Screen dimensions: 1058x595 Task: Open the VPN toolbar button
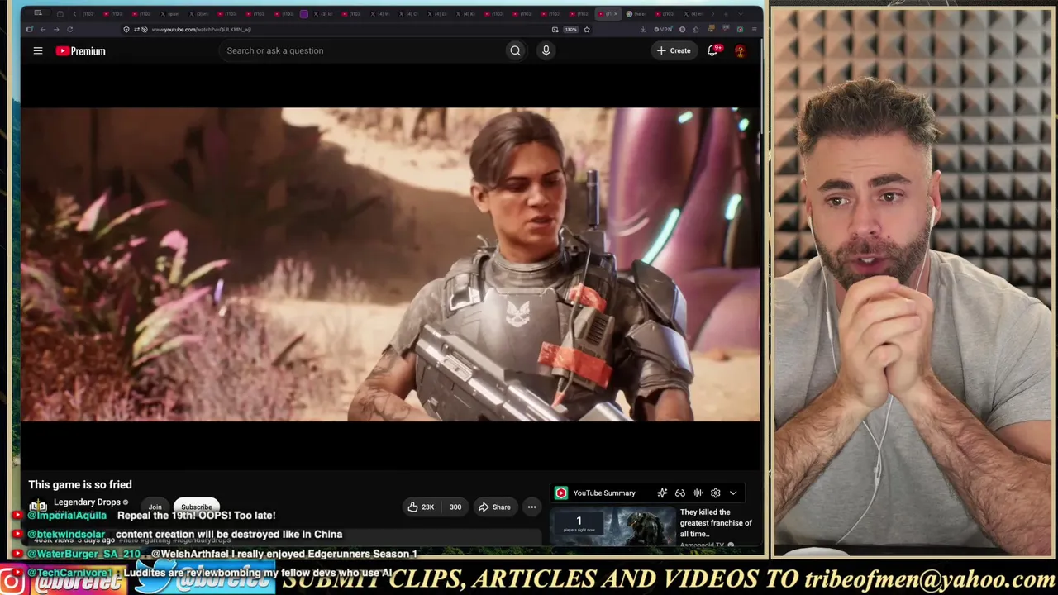pyautogui.click(x=663, y=30)
